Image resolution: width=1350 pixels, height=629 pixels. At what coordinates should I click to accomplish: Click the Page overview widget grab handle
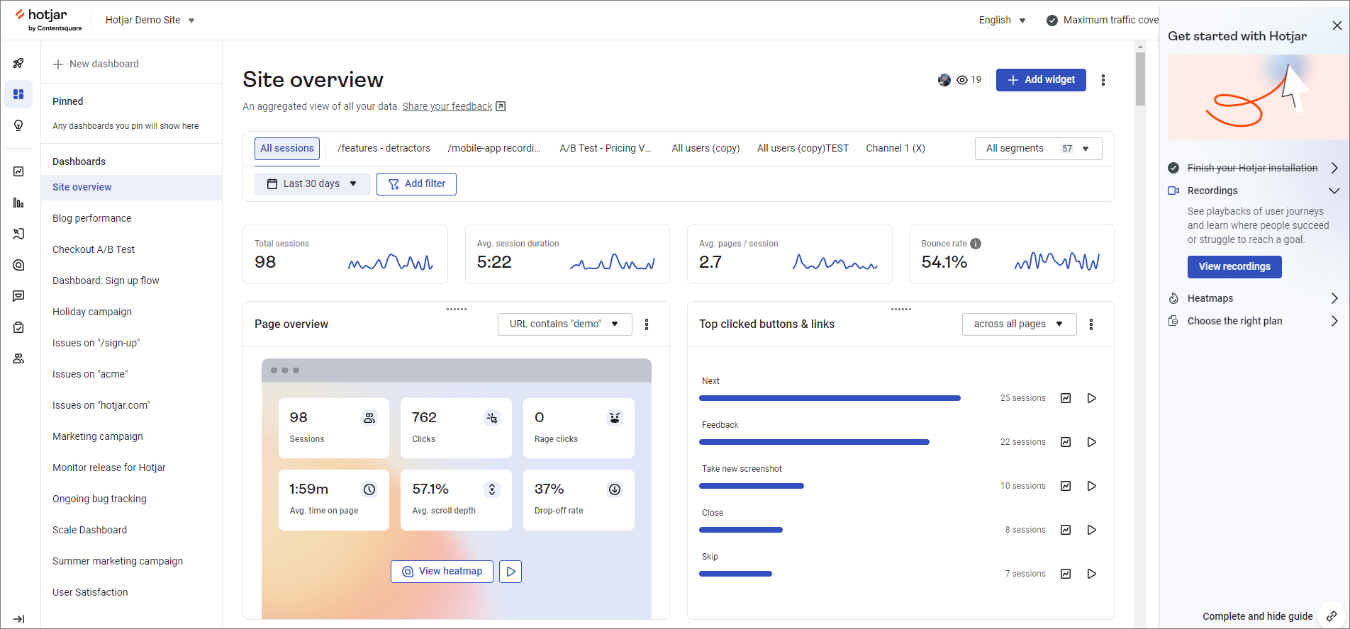(x=456, y=310)
